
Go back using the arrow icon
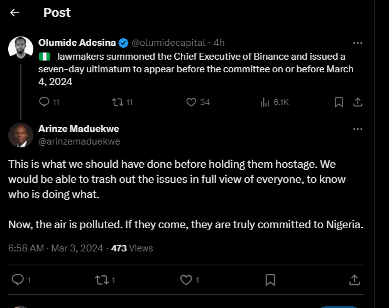[15, 13]
